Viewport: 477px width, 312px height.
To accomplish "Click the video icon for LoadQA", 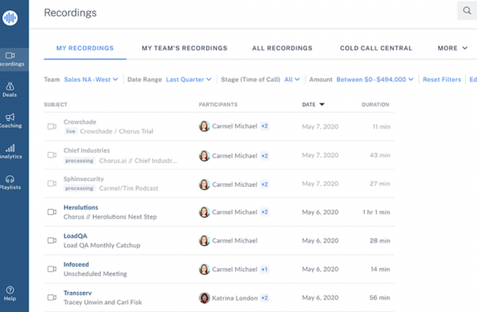I will click(x=52, y=241).
